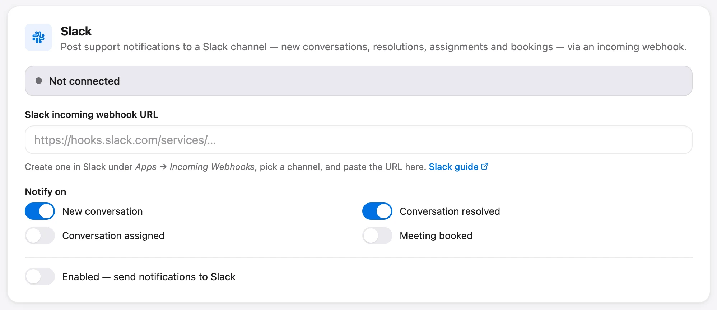
Task: Click the Slack logo icon
Action: point(38,37)
